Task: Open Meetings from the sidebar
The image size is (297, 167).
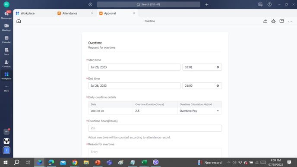Action: coord(6,28)
